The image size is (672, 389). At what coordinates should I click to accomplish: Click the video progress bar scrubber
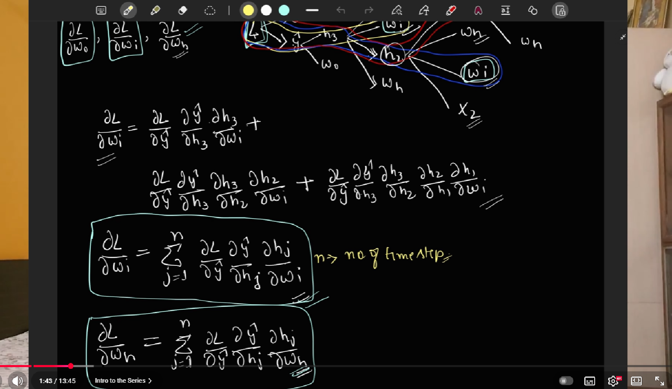coord(71,366)
